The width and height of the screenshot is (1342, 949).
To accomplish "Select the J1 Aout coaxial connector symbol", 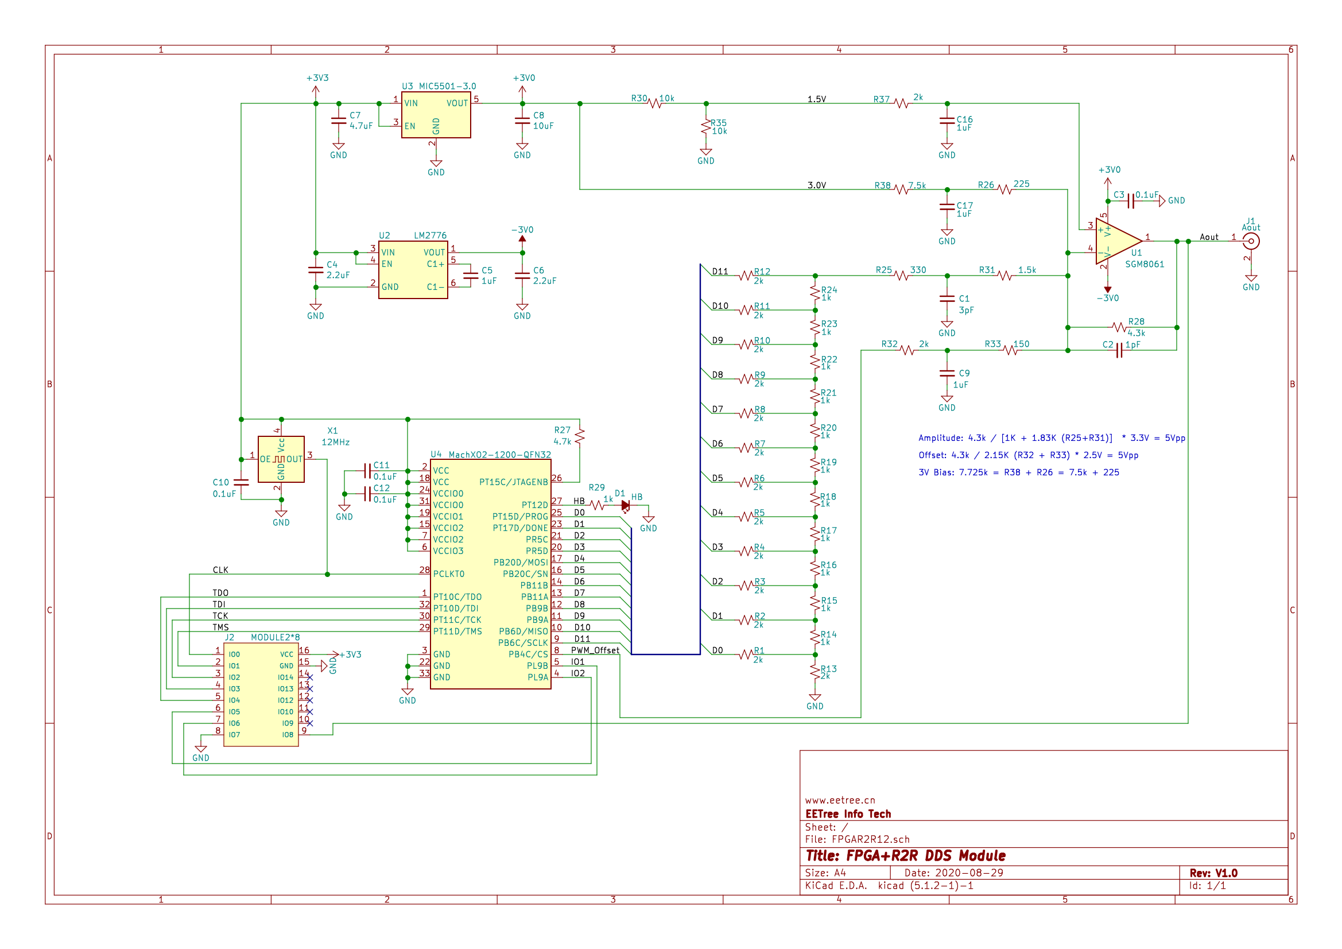I will tap(1251, 241).
